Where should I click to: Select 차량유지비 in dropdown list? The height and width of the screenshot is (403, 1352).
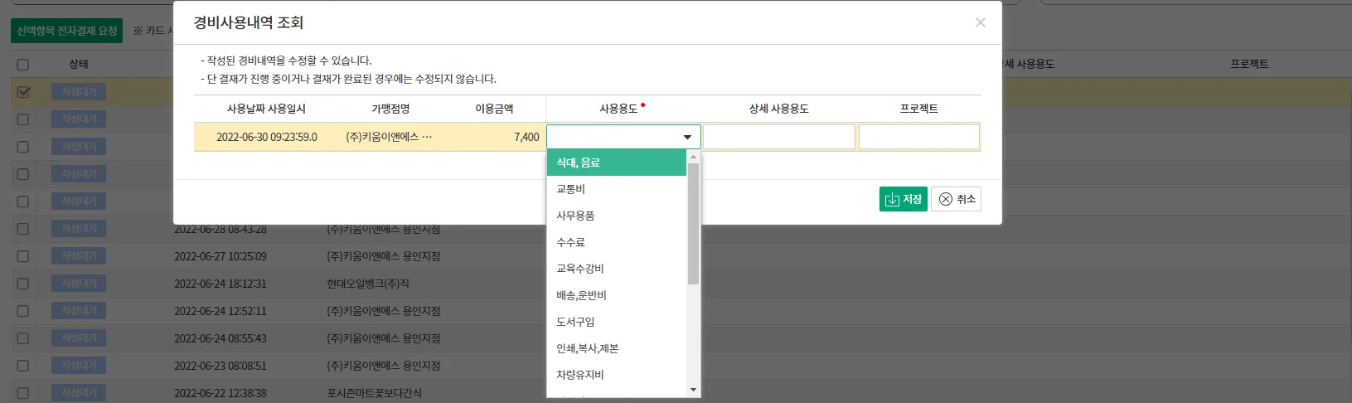point(616,375)
